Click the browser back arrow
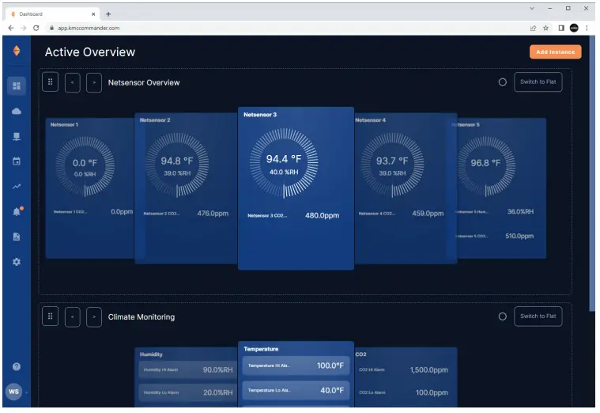This screenshot has height=413, width=600. 11,28
